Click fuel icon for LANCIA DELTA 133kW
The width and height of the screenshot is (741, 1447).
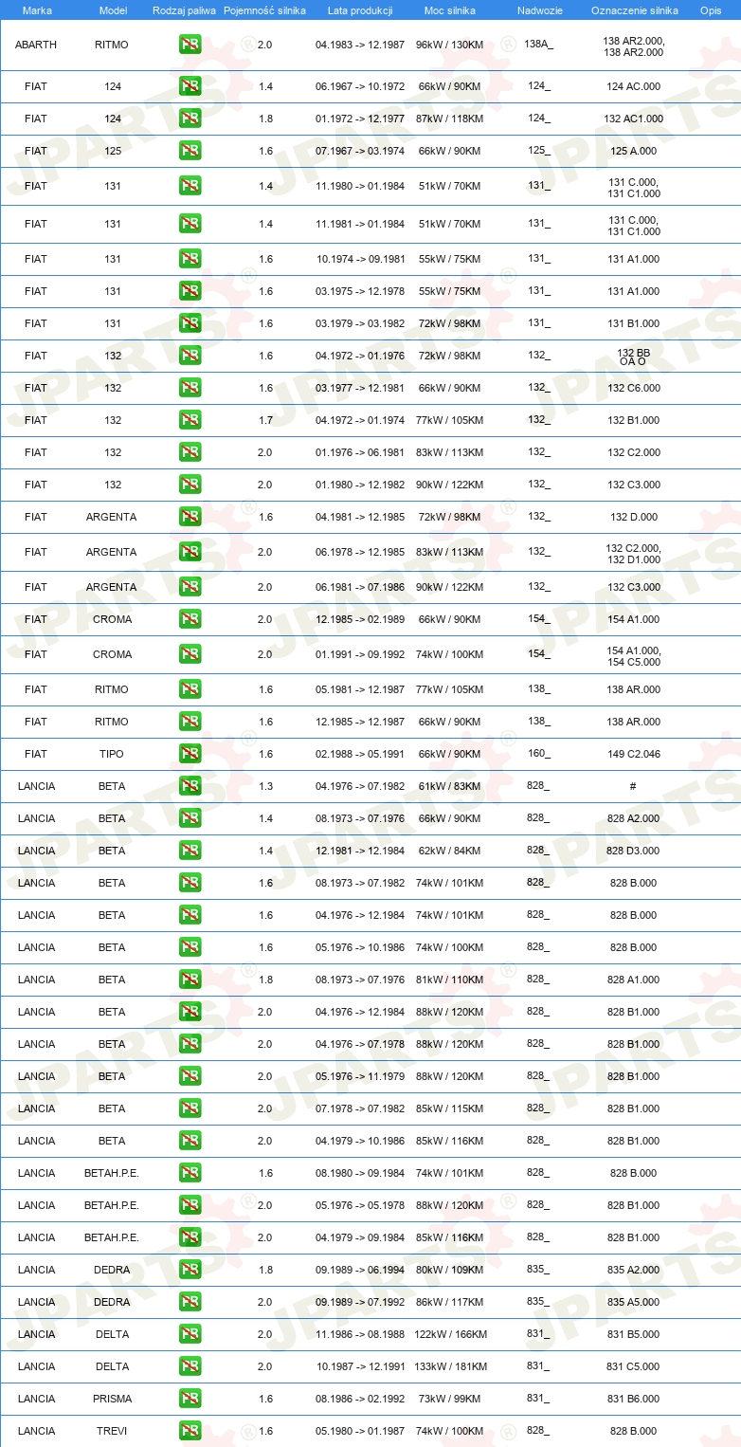(190, 1366)
